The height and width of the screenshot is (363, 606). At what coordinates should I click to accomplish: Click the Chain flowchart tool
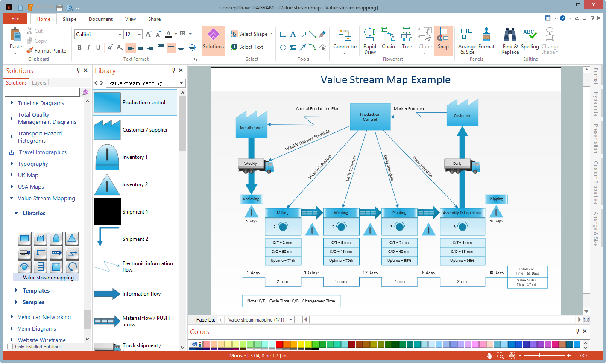[388, 40]
